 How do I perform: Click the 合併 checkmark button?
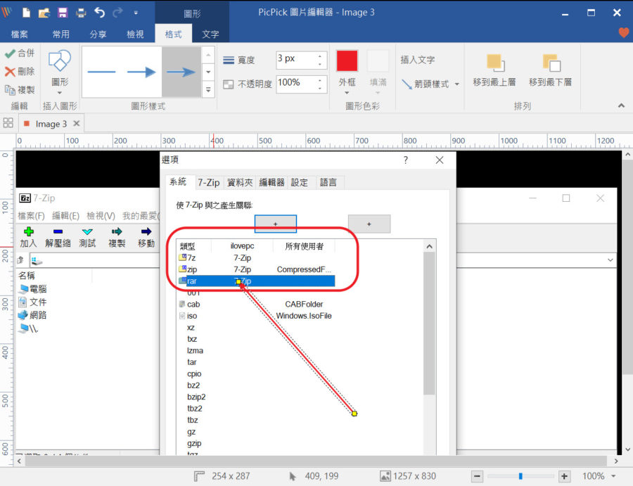click(20, 53)
